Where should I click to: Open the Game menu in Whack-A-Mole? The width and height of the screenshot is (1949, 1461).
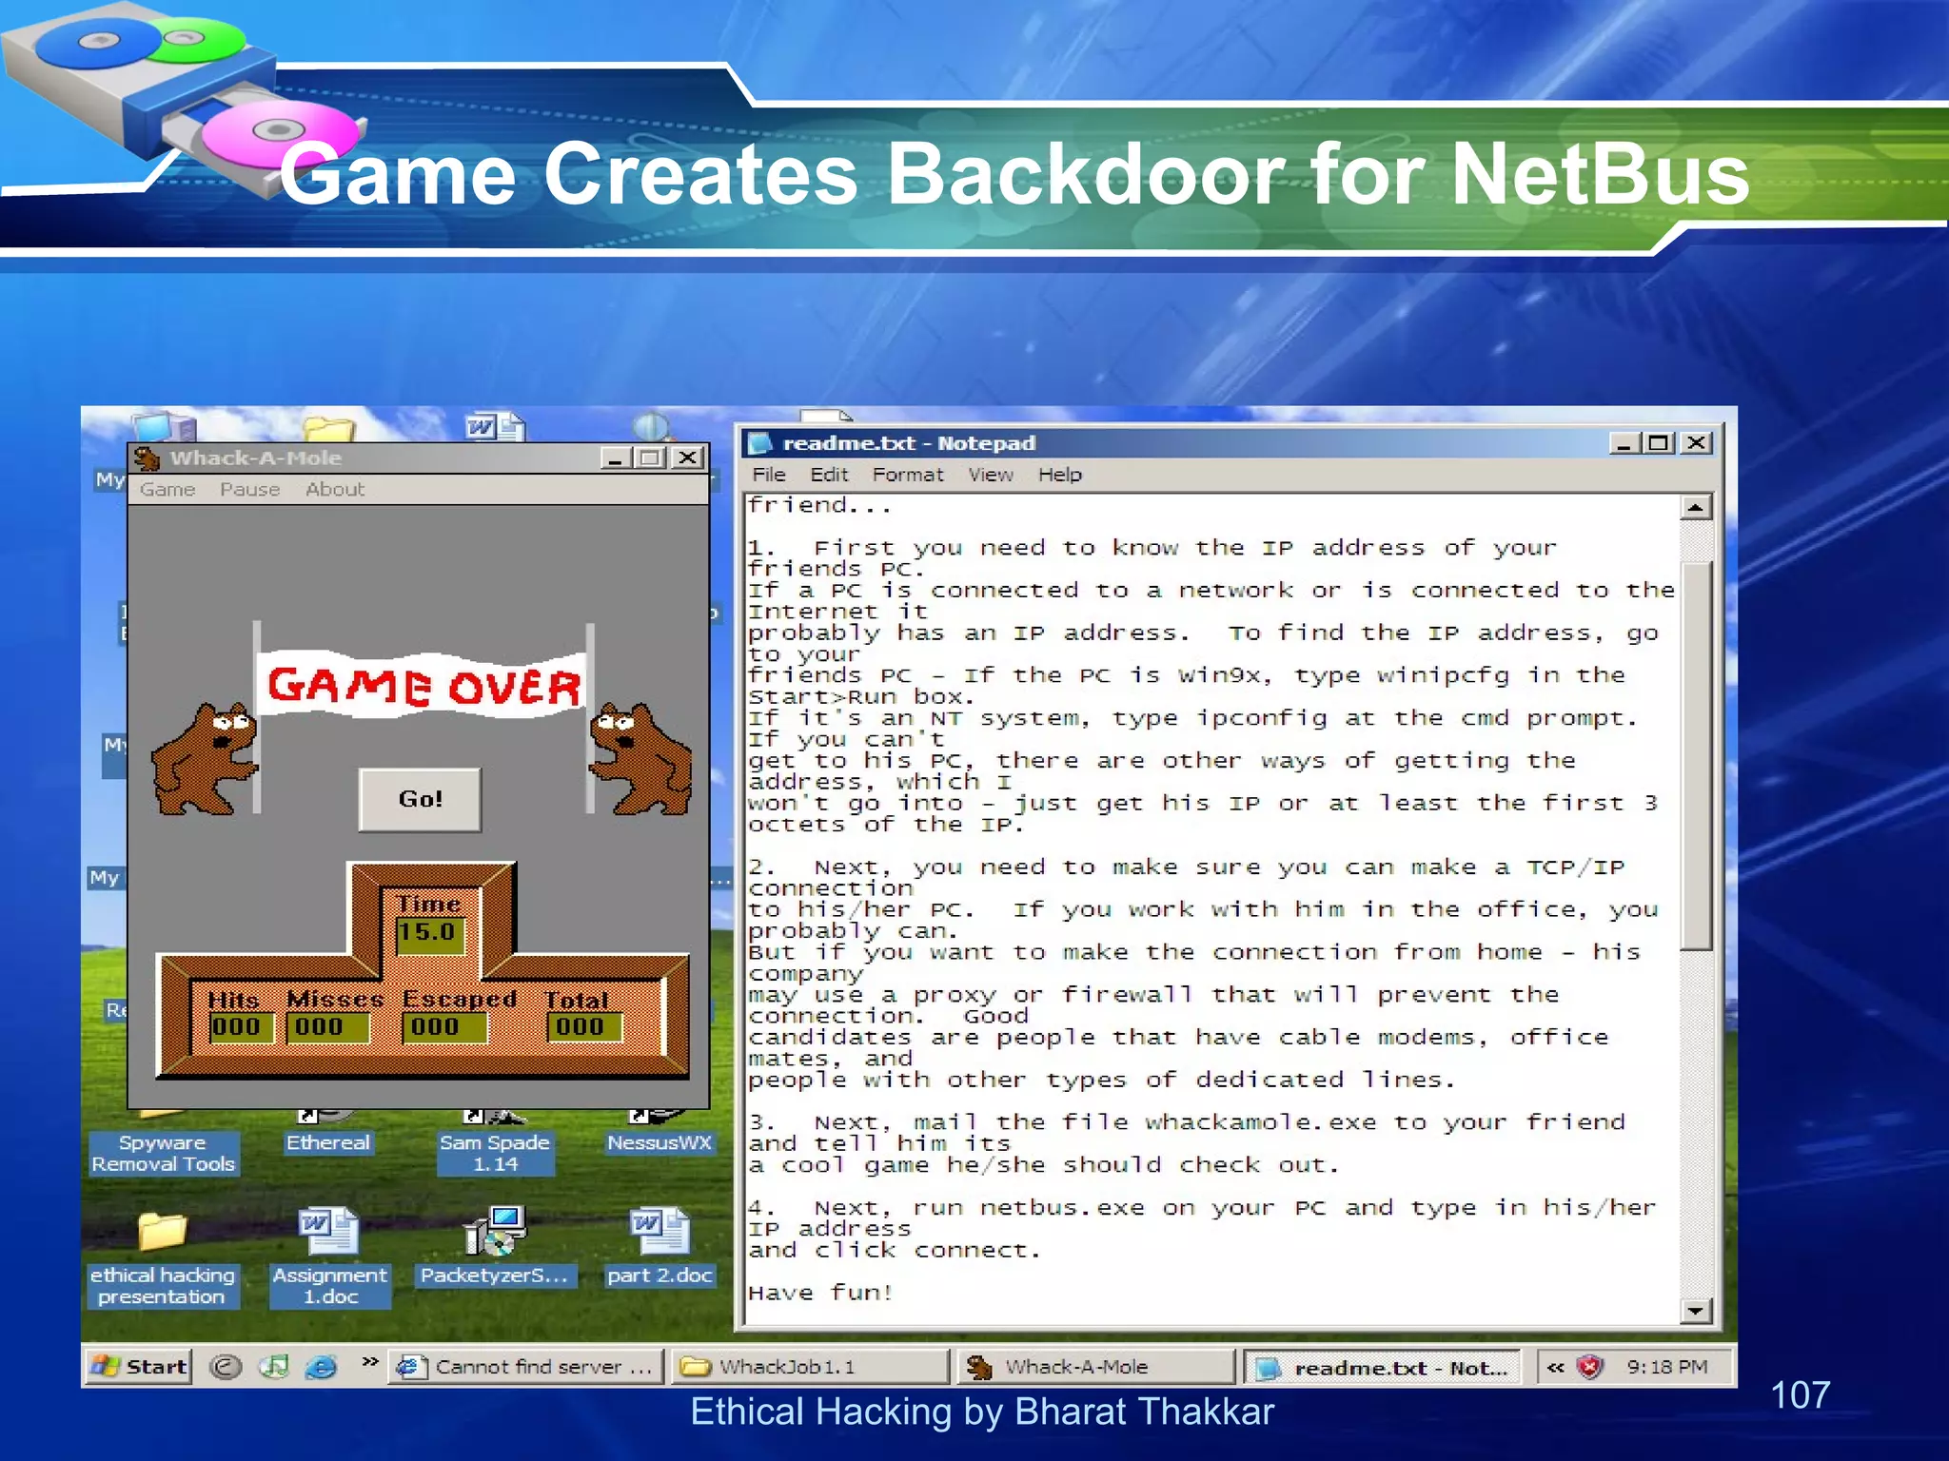(x=167, y=489)
